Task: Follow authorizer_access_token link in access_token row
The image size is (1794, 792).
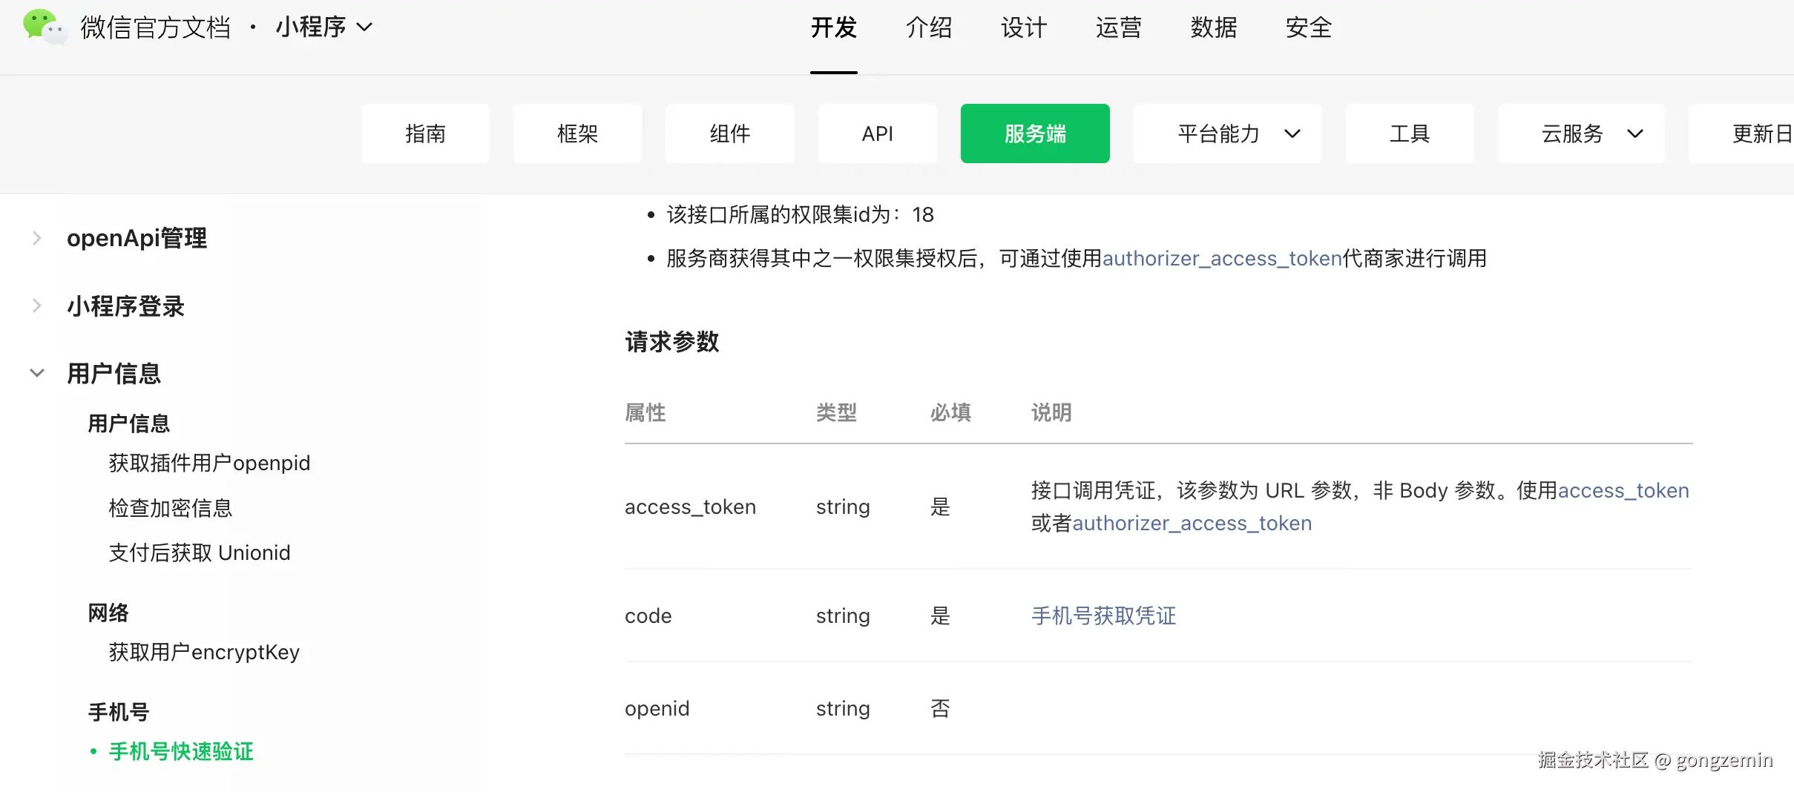Action: tap(1192, 523)
